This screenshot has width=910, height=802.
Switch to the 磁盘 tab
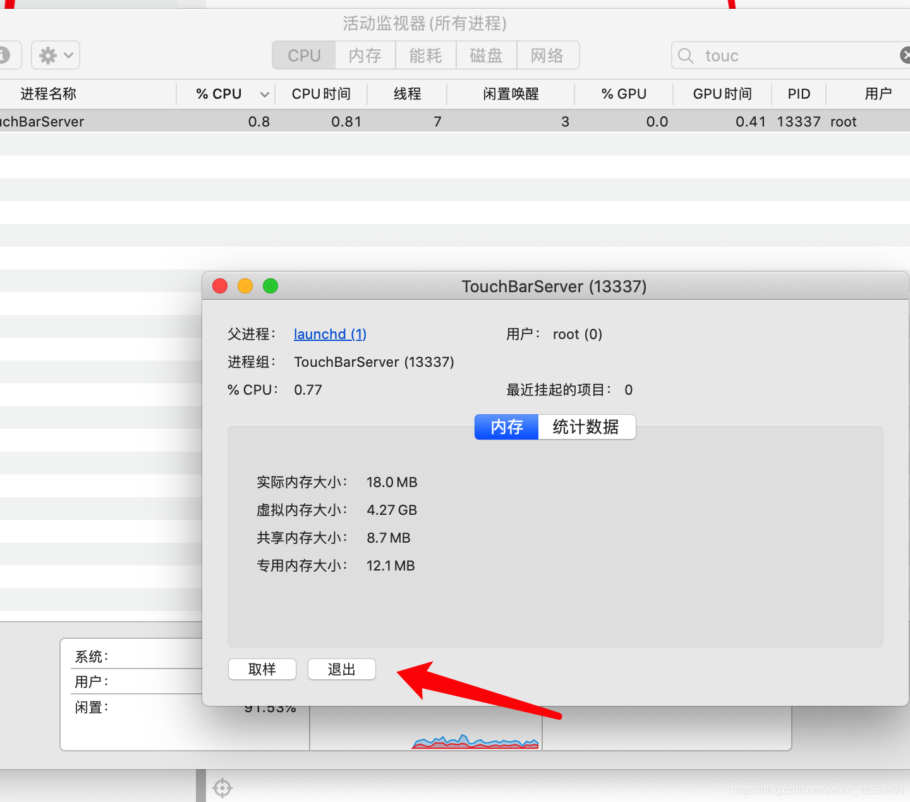point(487,56)
